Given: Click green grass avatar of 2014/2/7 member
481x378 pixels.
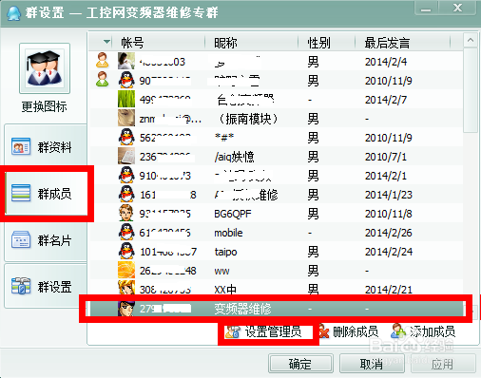Looking at the screenshot, I should click(126, 99).
